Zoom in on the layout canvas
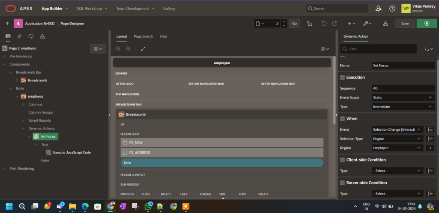 coord(128,49)
